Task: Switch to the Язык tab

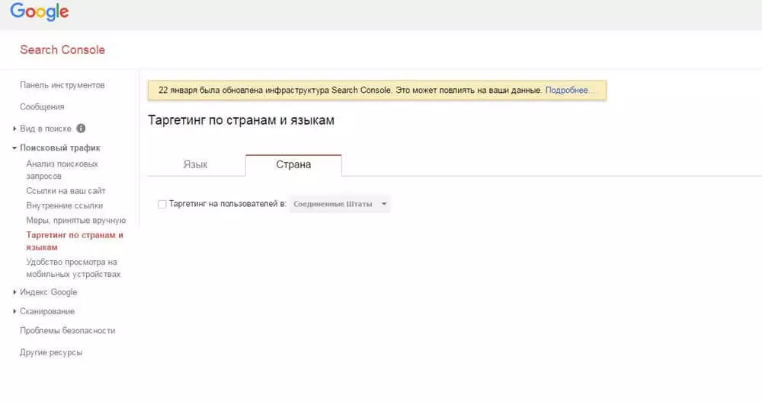Action: pyautogui.click(x=195, y=165)
